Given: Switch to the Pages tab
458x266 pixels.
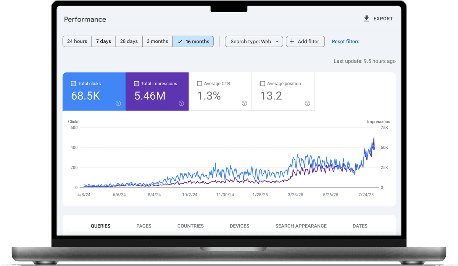Looking at the screenshot, I should (x=144, y=226).
